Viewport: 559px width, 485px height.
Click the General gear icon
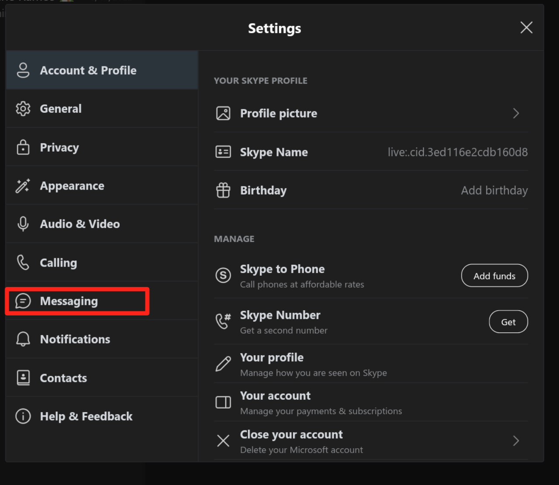(x=23, y=109)
